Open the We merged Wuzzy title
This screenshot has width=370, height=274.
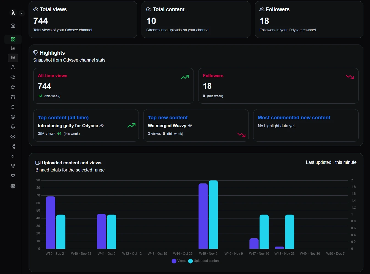[167, 126]
